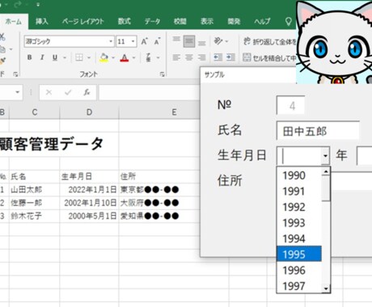Open the ホーム ribbon tab
This screenshot has height=307, width=372.
tap(14, 22)
